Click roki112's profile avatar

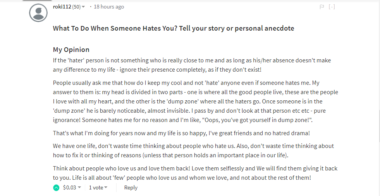tap(38, 13)
